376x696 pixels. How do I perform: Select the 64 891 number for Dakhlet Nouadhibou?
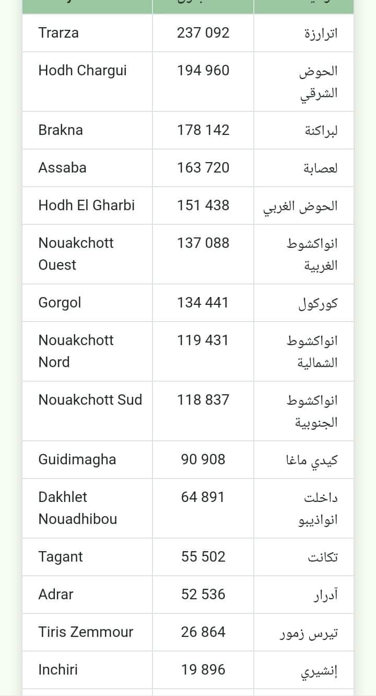pyautogui.click(x=203, y=497)
